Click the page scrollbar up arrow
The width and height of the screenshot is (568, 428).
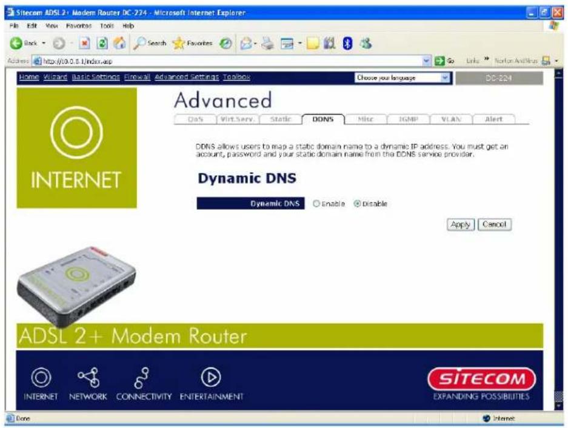558,73
